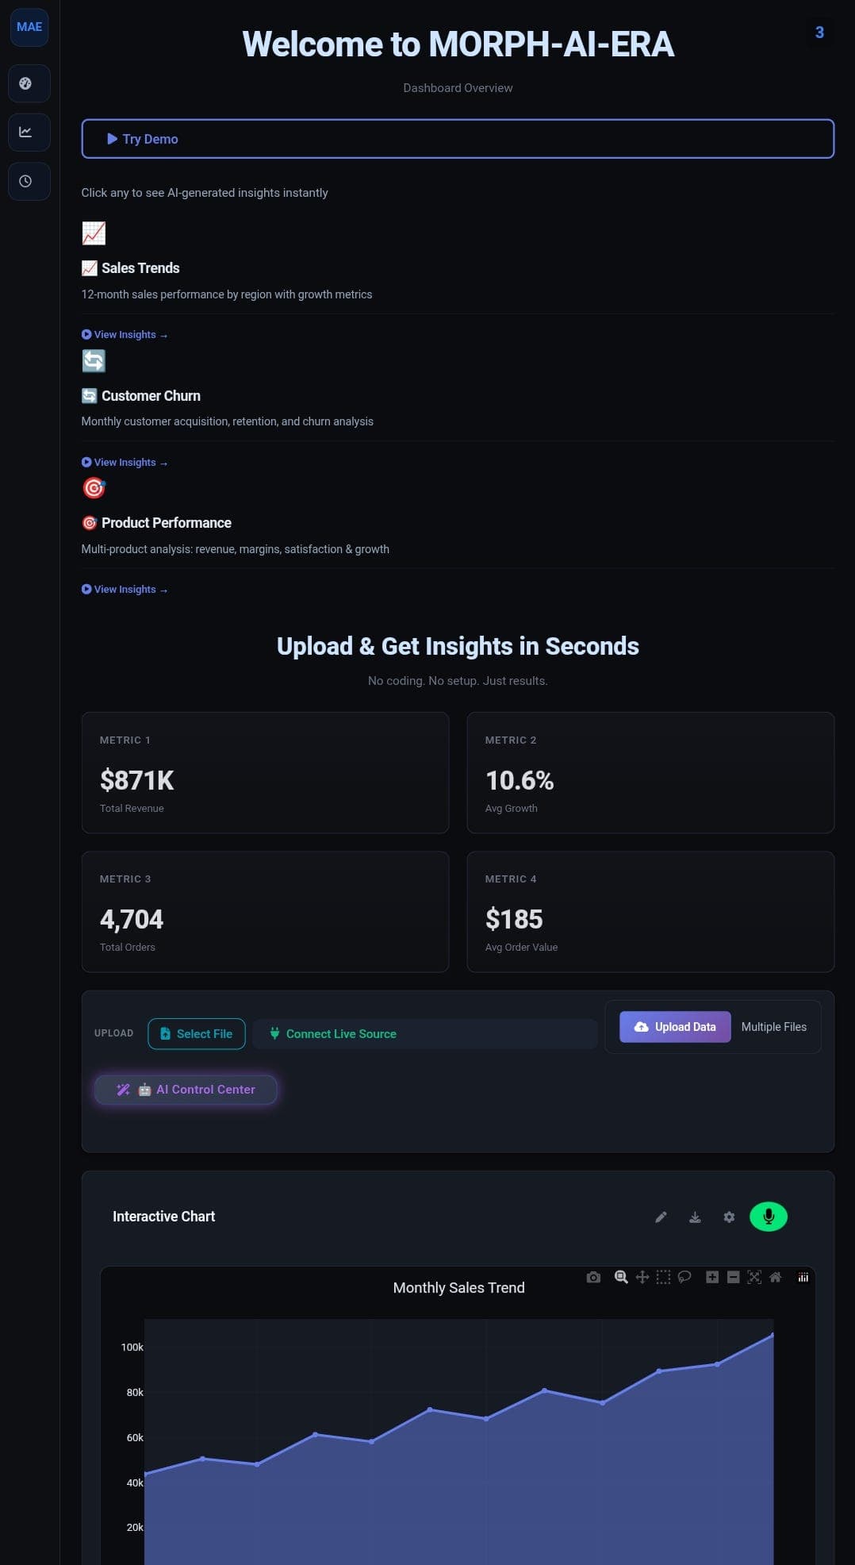
Task: Click the pencil edit chart icon
Action: (x=661, y=1217)
